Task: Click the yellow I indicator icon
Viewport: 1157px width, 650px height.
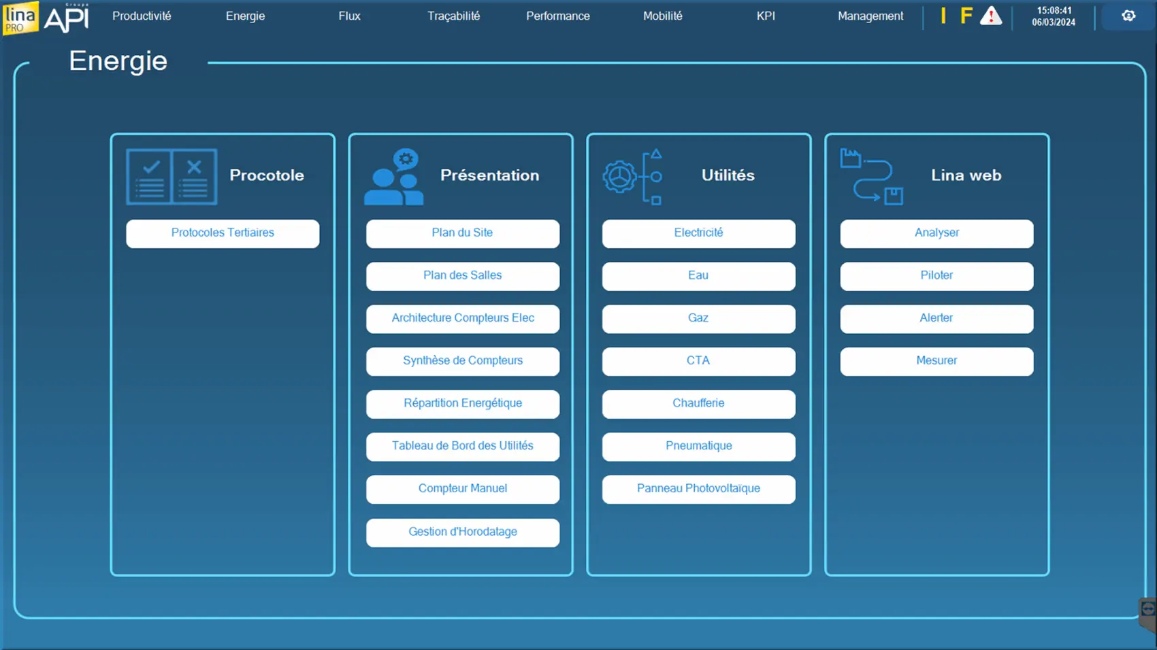Action: 943,16
